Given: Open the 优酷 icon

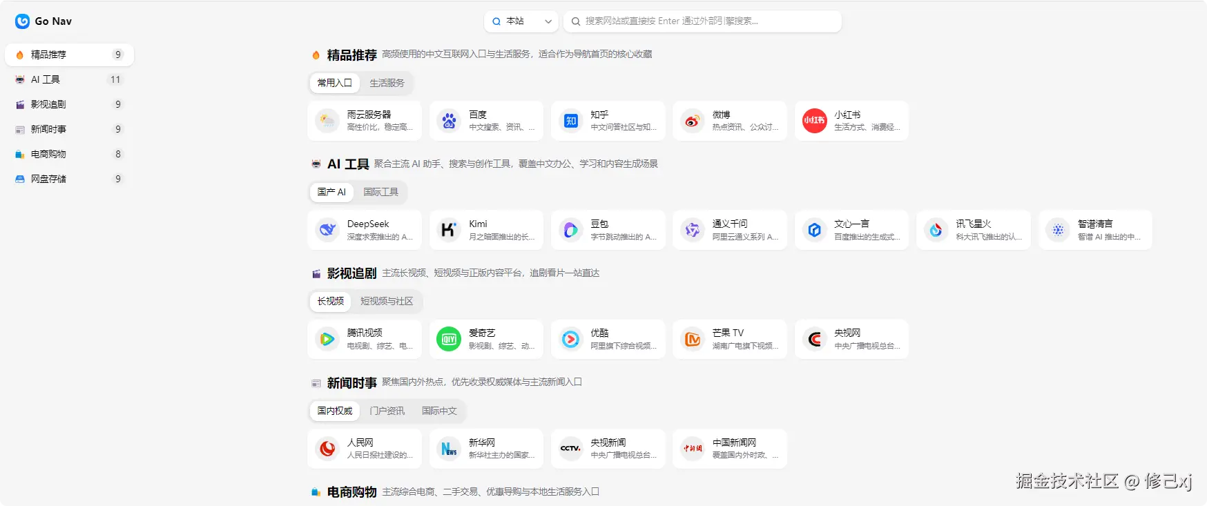Looking at the screenshot, I should tap(571, 339).
